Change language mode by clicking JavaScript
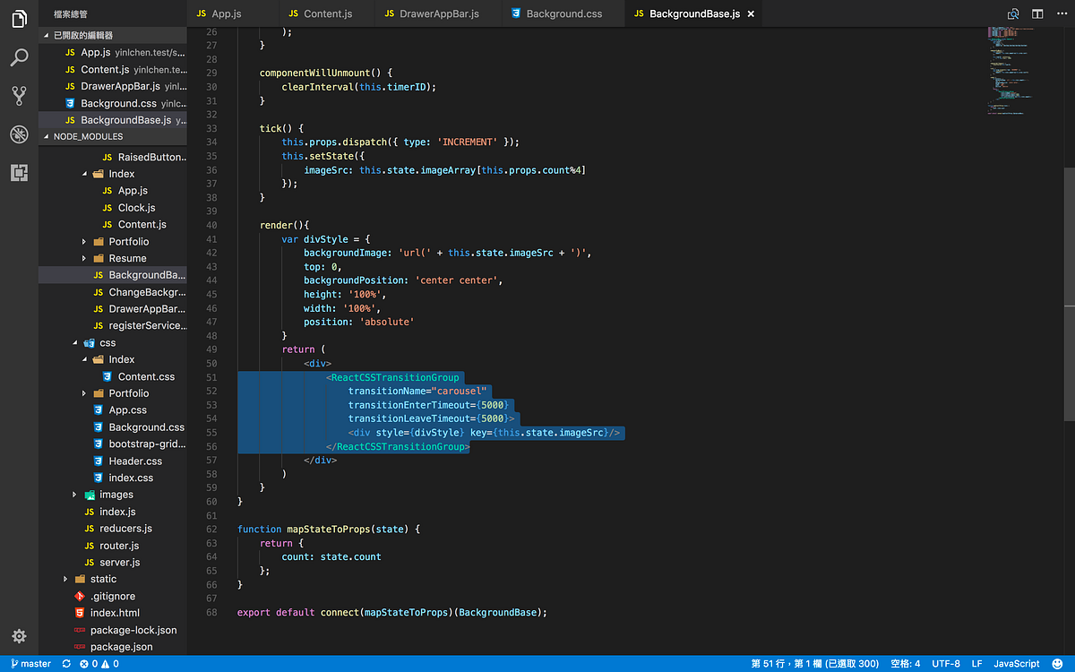 (x=1017, y=664)
